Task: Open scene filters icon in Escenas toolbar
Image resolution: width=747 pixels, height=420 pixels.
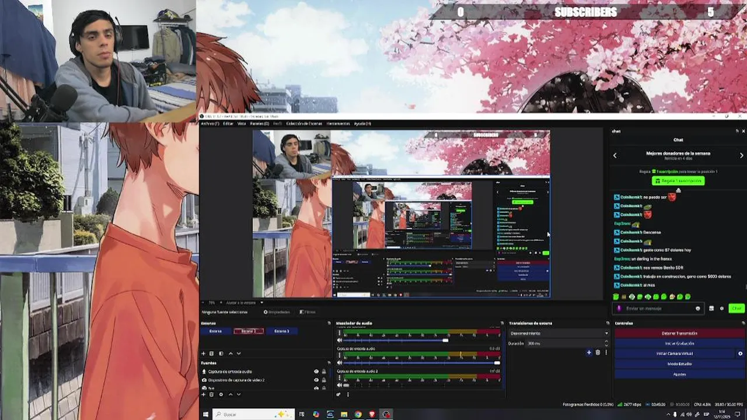Action: (x=221, y=353)
